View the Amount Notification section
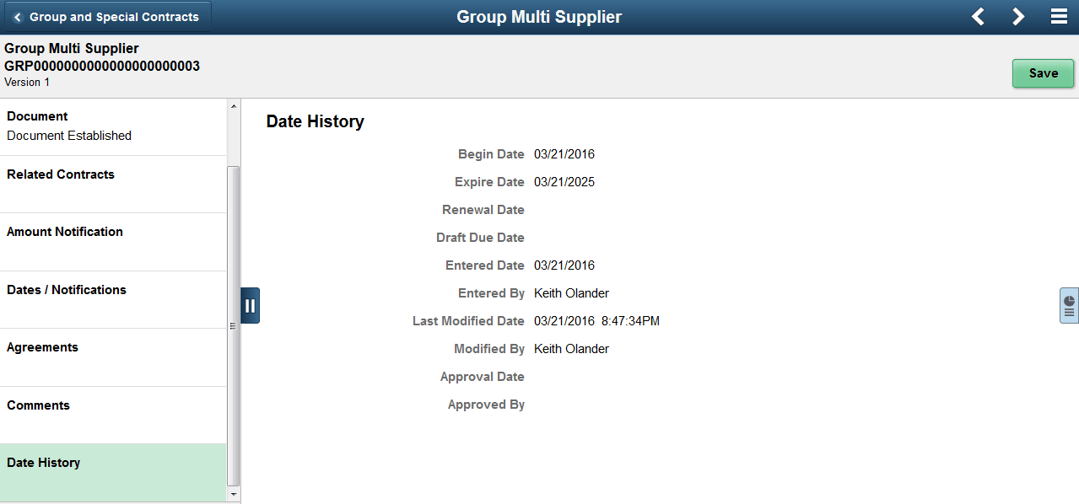 click(64, 232)
